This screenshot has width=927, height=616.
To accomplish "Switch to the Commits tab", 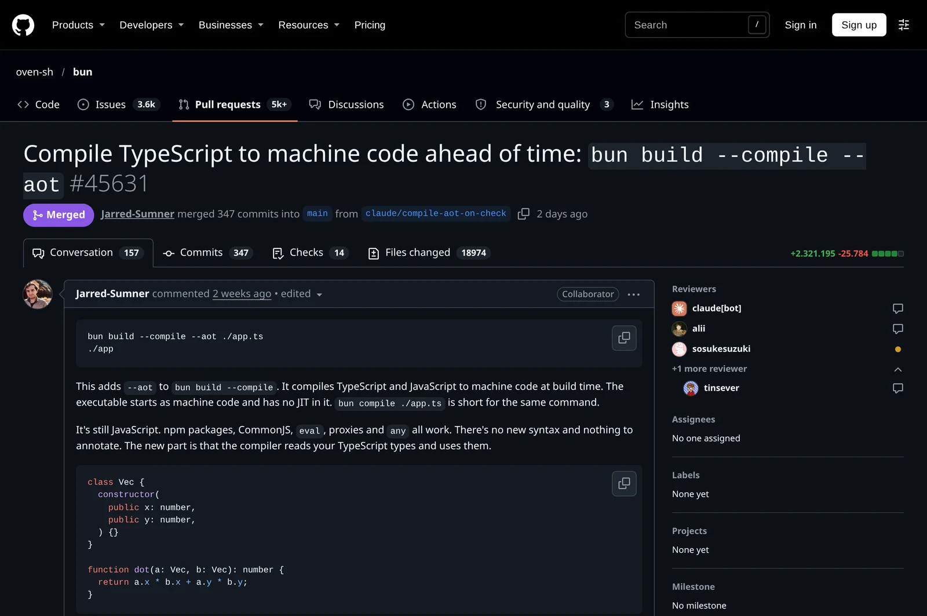I will pyautogui.click(x=207, y=253).
